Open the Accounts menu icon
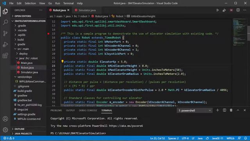This screenshot has width=250, height=141. [5, 119]
